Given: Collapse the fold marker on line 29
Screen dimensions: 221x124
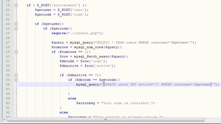Looking at the screenshot, I should (x=16, y=52).
